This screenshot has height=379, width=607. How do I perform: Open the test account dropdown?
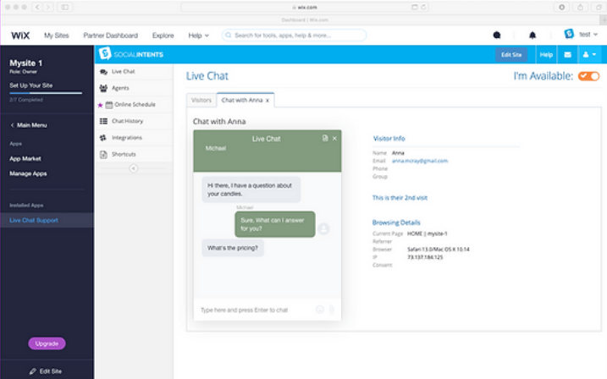click(588, 35)
